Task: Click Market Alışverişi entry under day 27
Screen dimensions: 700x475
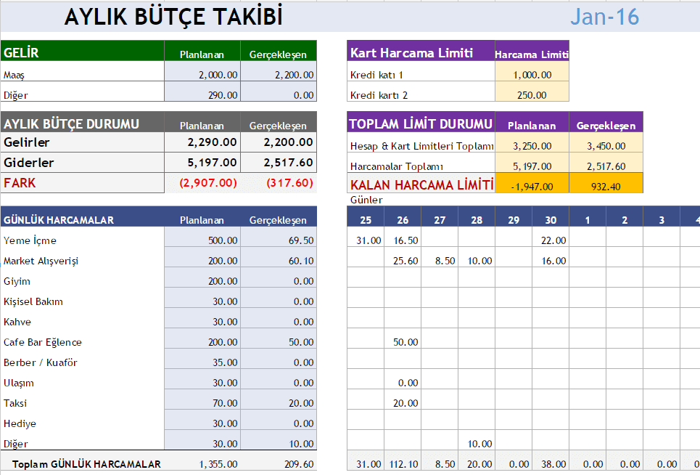Action: (x=440, y=261)
